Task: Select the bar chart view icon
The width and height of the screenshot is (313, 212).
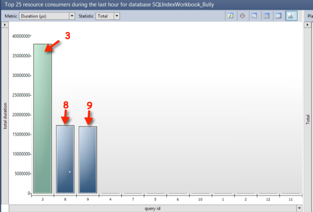Action: pyautogui.click(x=291, y=16)
